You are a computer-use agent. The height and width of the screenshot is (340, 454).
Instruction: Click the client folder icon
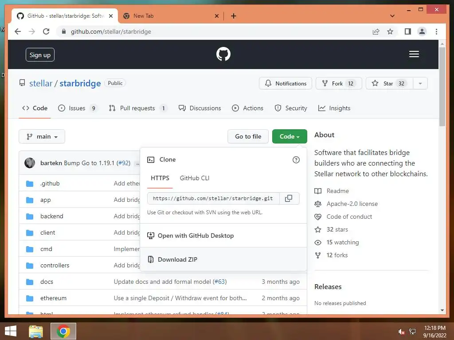30,233
